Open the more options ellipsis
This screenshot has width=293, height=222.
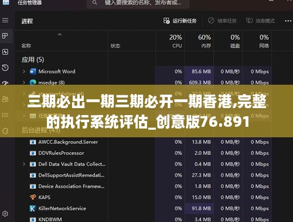pos(288,21)
